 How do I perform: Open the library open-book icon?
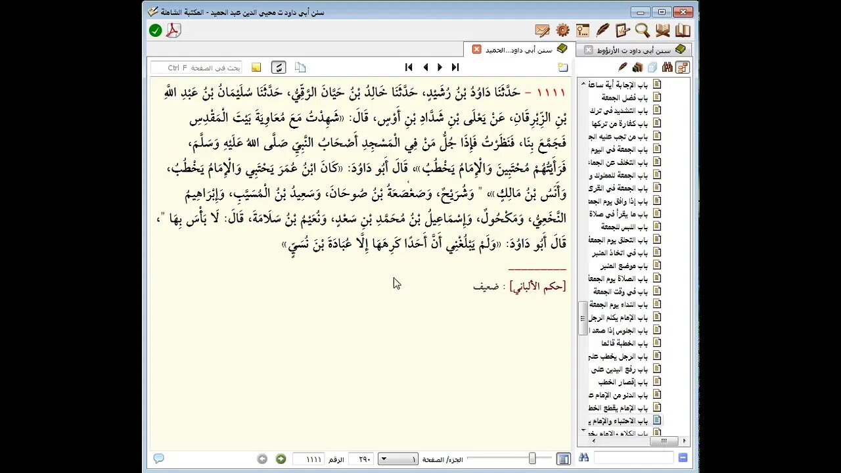(x=683, y=30)
